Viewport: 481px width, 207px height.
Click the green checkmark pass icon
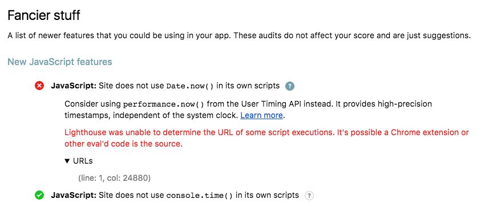click(x=39, y=195)
